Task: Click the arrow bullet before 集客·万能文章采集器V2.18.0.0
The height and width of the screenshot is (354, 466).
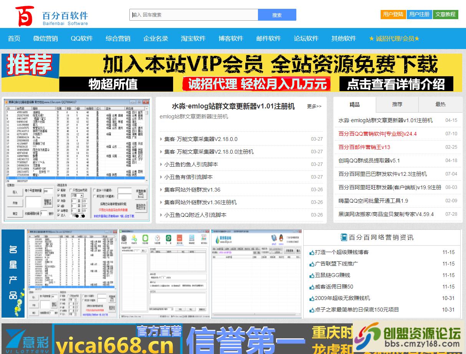Action: click(161, 139)
